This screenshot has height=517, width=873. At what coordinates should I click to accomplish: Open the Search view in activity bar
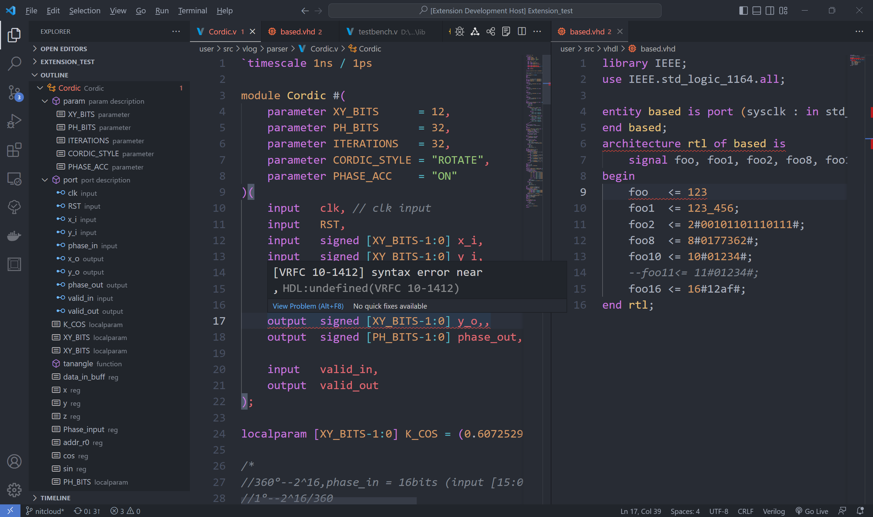pyautogui.click(x=14, y=64)
